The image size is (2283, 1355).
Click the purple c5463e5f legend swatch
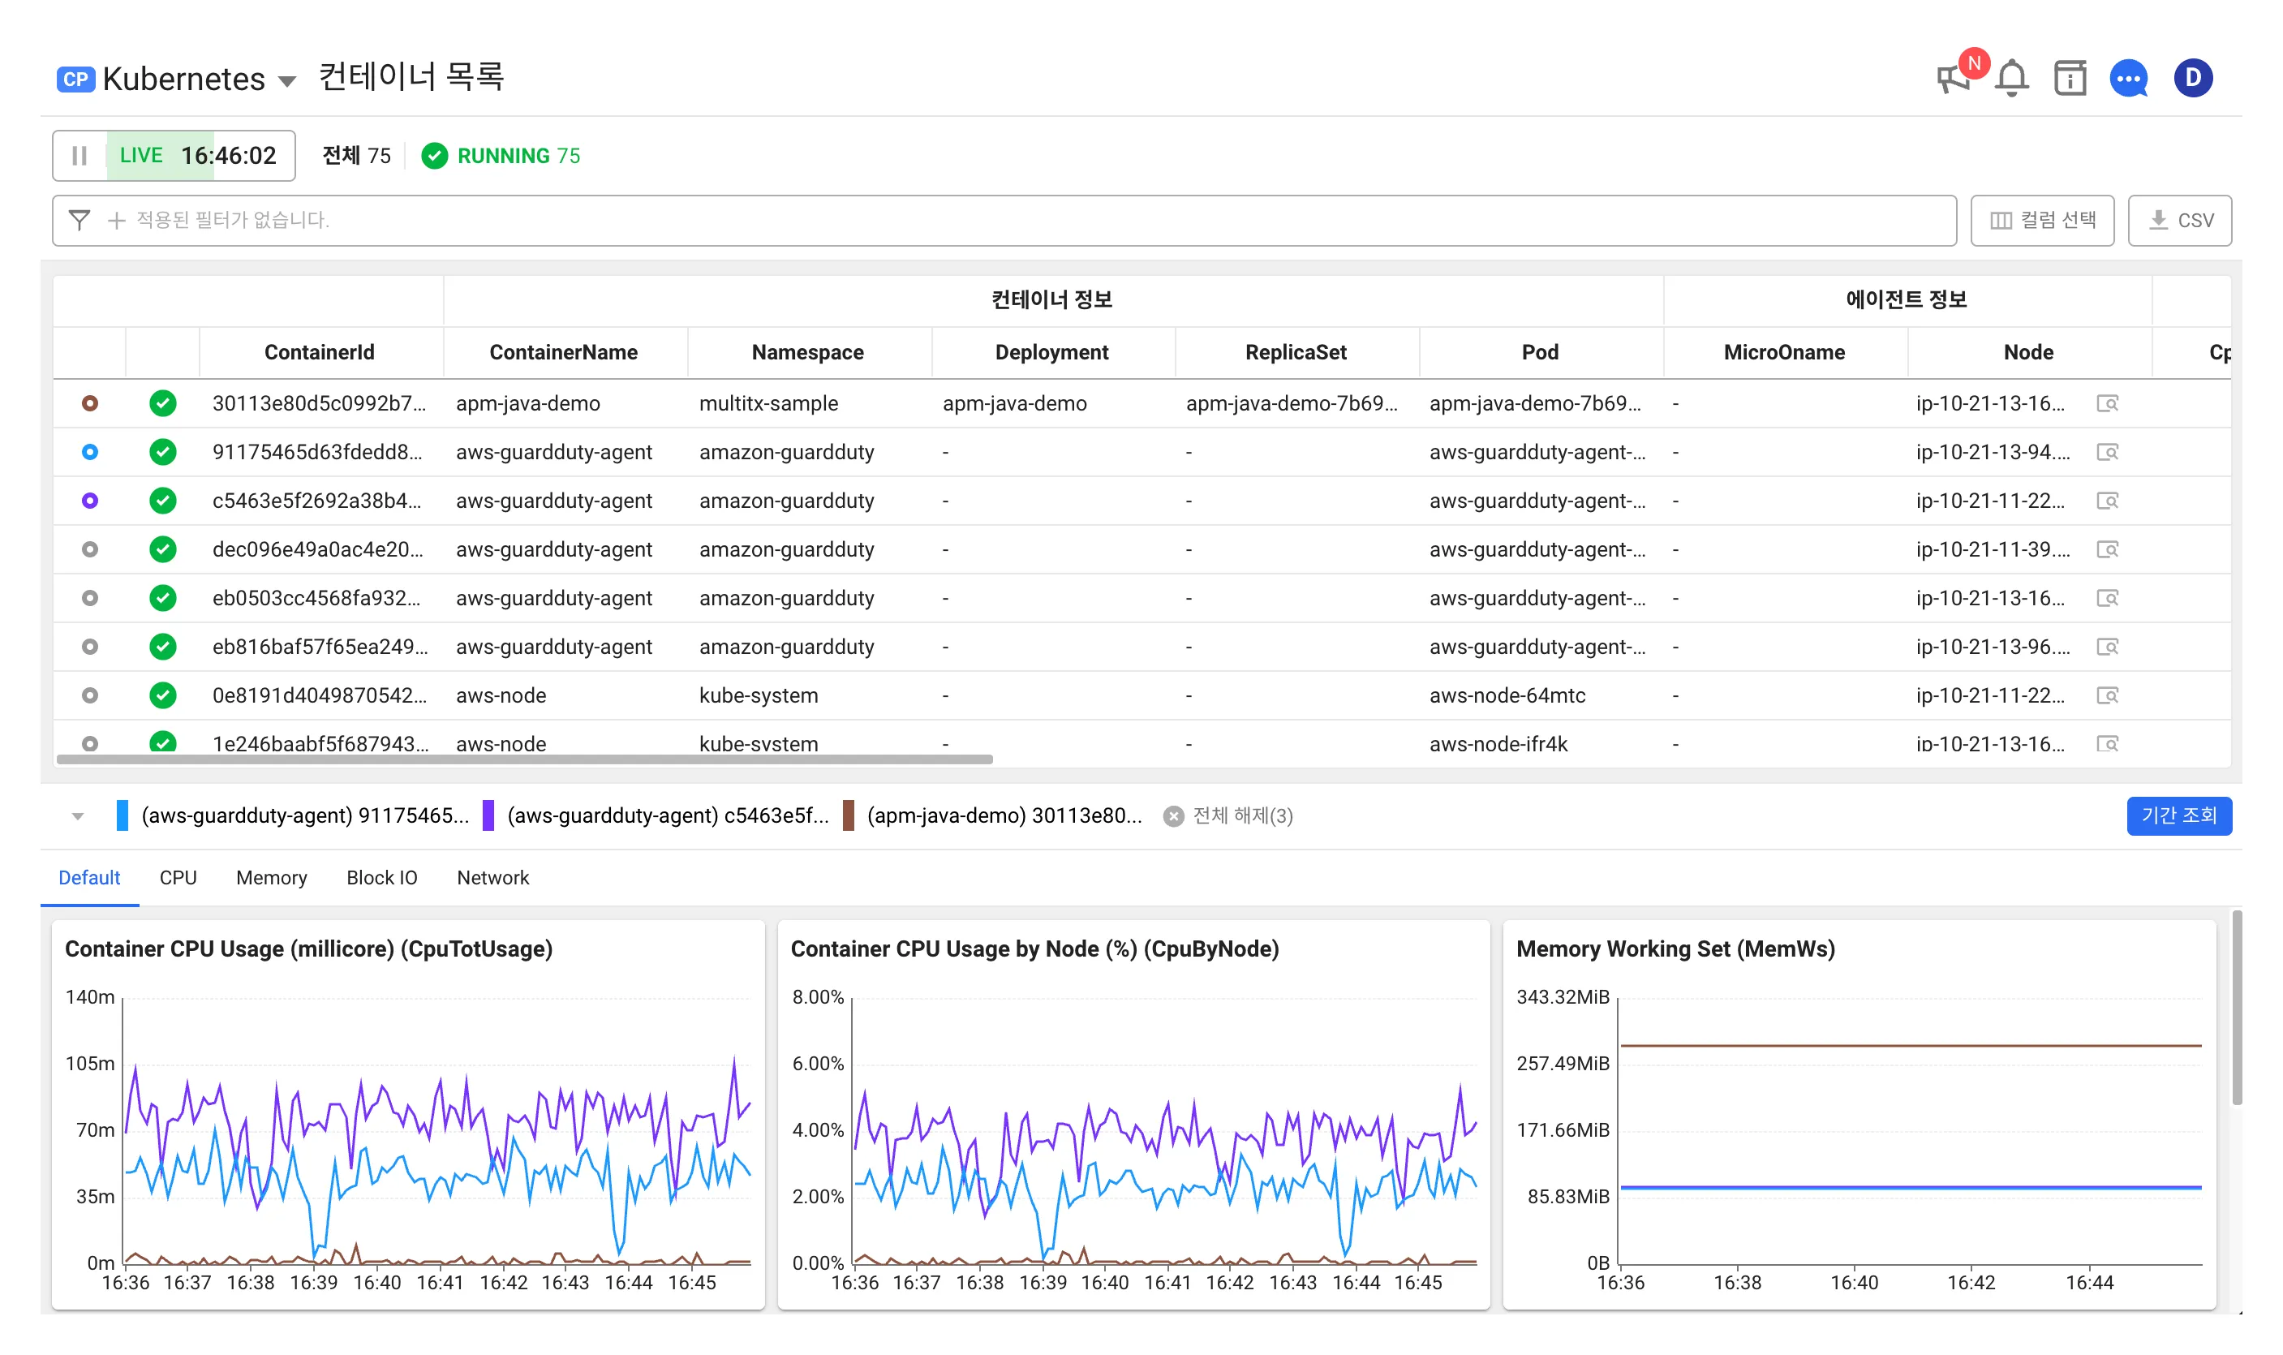pyautogui.click(x=488, y=815)
